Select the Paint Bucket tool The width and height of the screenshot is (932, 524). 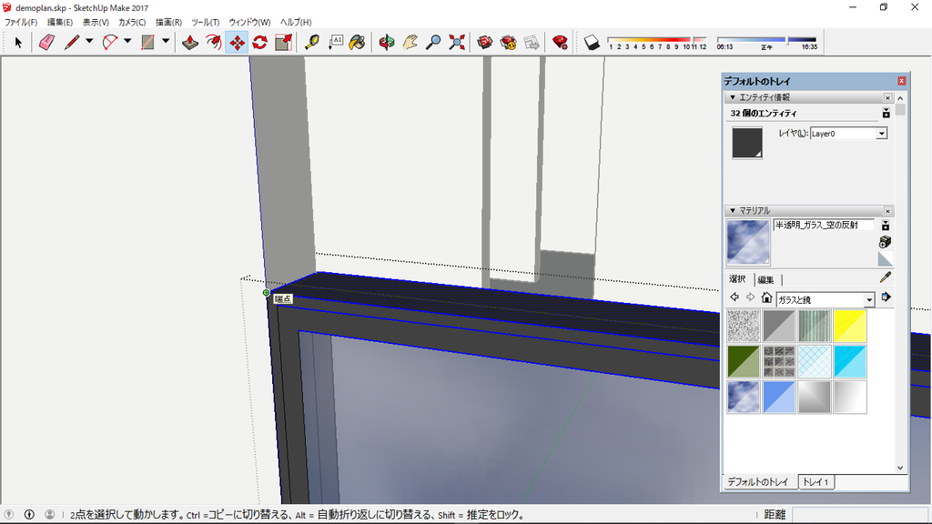[357, 43]
